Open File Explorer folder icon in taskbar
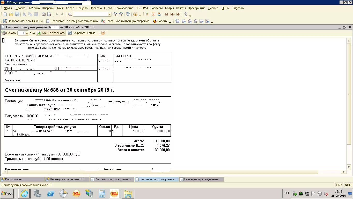The image size is (353, 199). (128, 194)
